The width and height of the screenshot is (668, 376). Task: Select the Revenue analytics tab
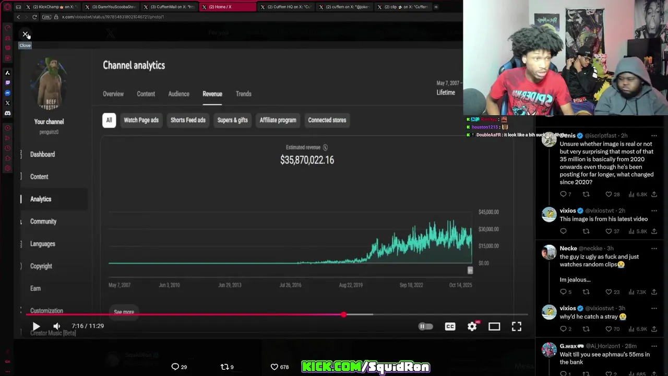point(212,94)
